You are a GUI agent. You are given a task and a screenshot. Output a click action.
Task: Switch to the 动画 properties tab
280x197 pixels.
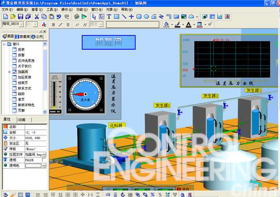pyautogui.click(x=22, y=119)
